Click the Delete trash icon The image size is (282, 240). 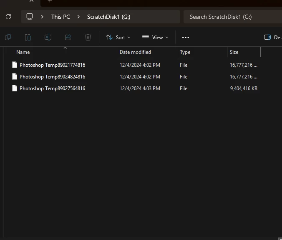pos(88,37)
